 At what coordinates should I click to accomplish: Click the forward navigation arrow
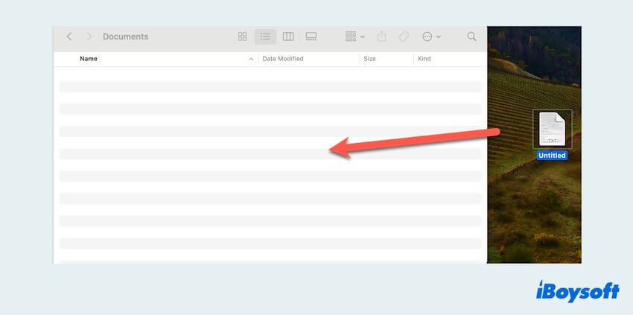[x=89, y=36]
